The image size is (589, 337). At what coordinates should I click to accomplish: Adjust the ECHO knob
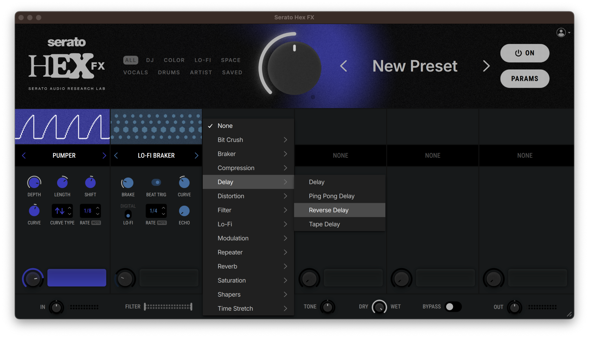click(x=184, y=211)
